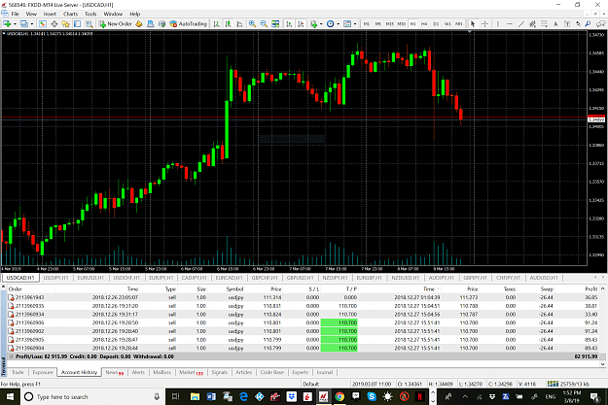The width and height of the screenshot is (608, 405).
Task: Click the chart shift marker atop chart
Action: pyautogui.click(x=470, y=32)
